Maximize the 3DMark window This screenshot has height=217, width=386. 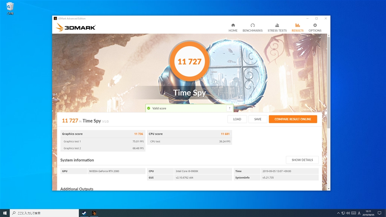pyautogui.click(x=317, y=18)
